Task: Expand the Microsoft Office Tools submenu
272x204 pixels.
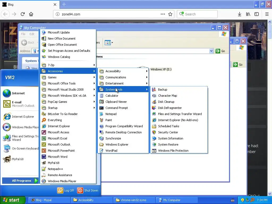Action: click(x=68, y=83)
